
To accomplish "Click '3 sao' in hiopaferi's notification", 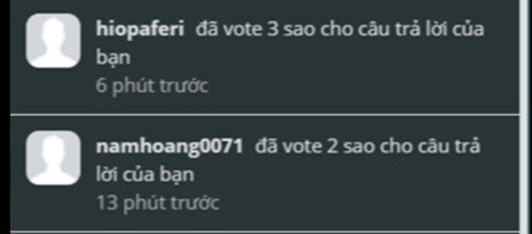I will click(x=293, y=30).
